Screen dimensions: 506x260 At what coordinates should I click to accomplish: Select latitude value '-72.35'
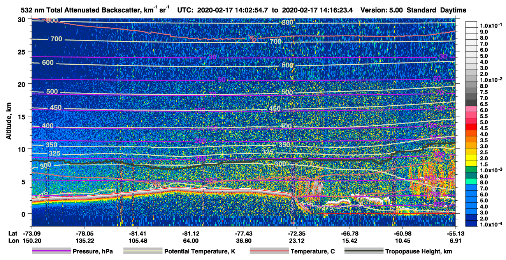[297, 233]
